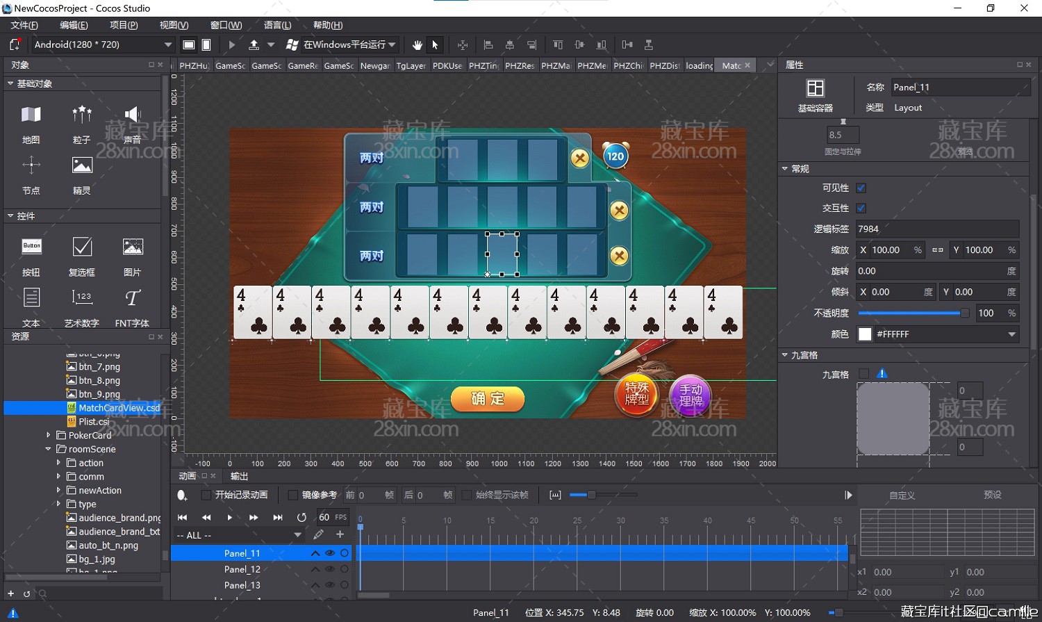The height and width of the screenshot is (622, 1042).
Task: Click the add keyframe plus icon
Action: click(x=340, y=534)
